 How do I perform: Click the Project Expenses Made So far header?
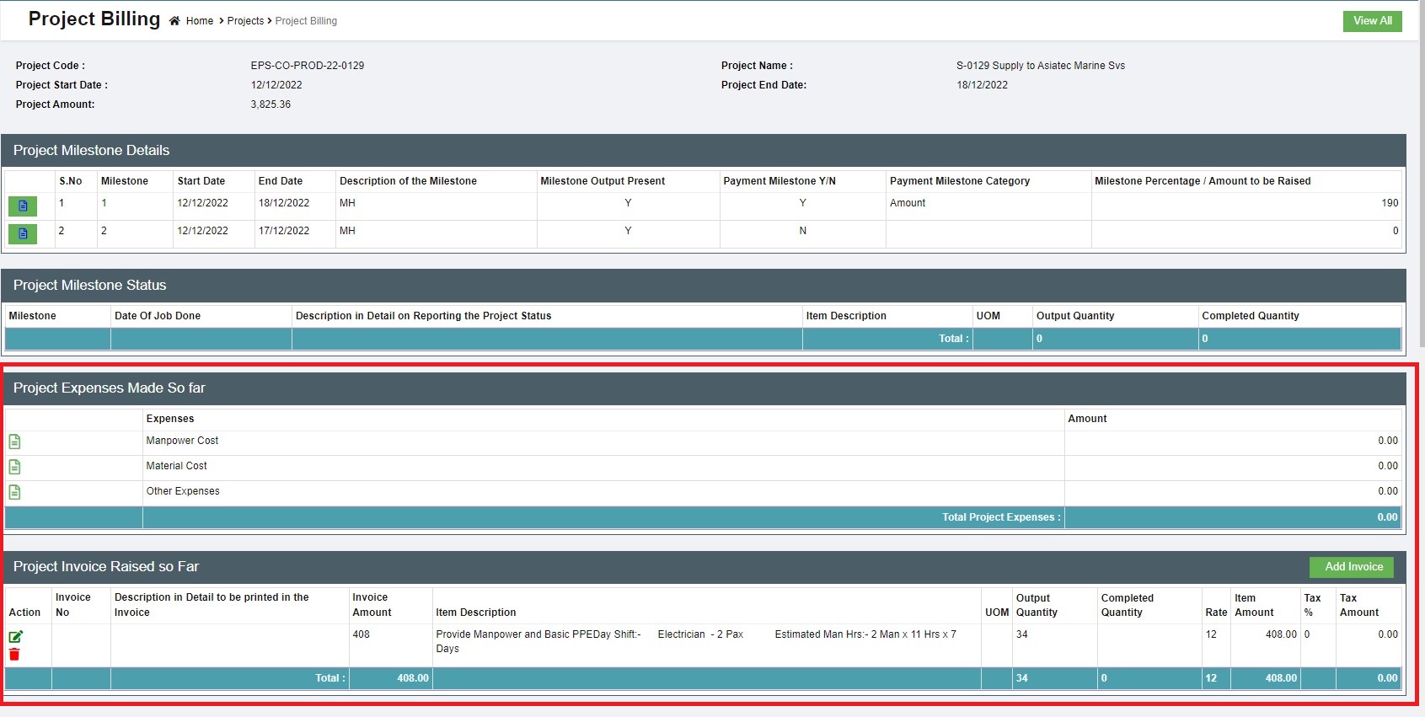click(109, 388)
